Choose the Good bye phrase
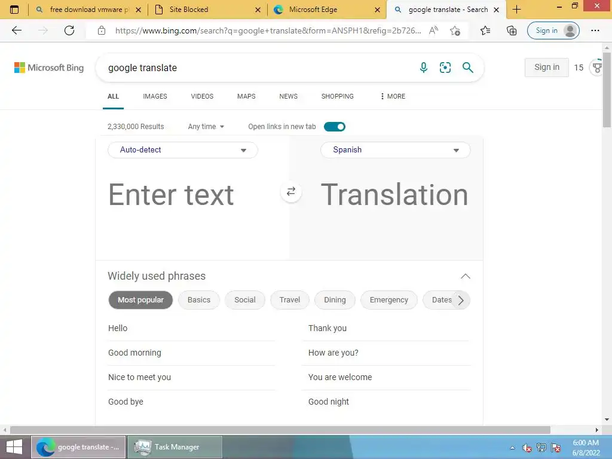The width and height of the screenshot is (612, 459). (x=126, y=402)
